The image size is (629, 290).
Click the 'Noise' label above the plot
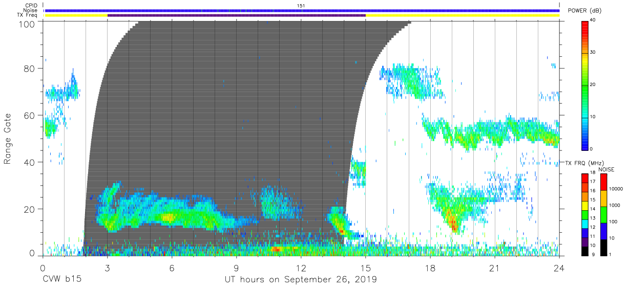click(x=31, y=10)
